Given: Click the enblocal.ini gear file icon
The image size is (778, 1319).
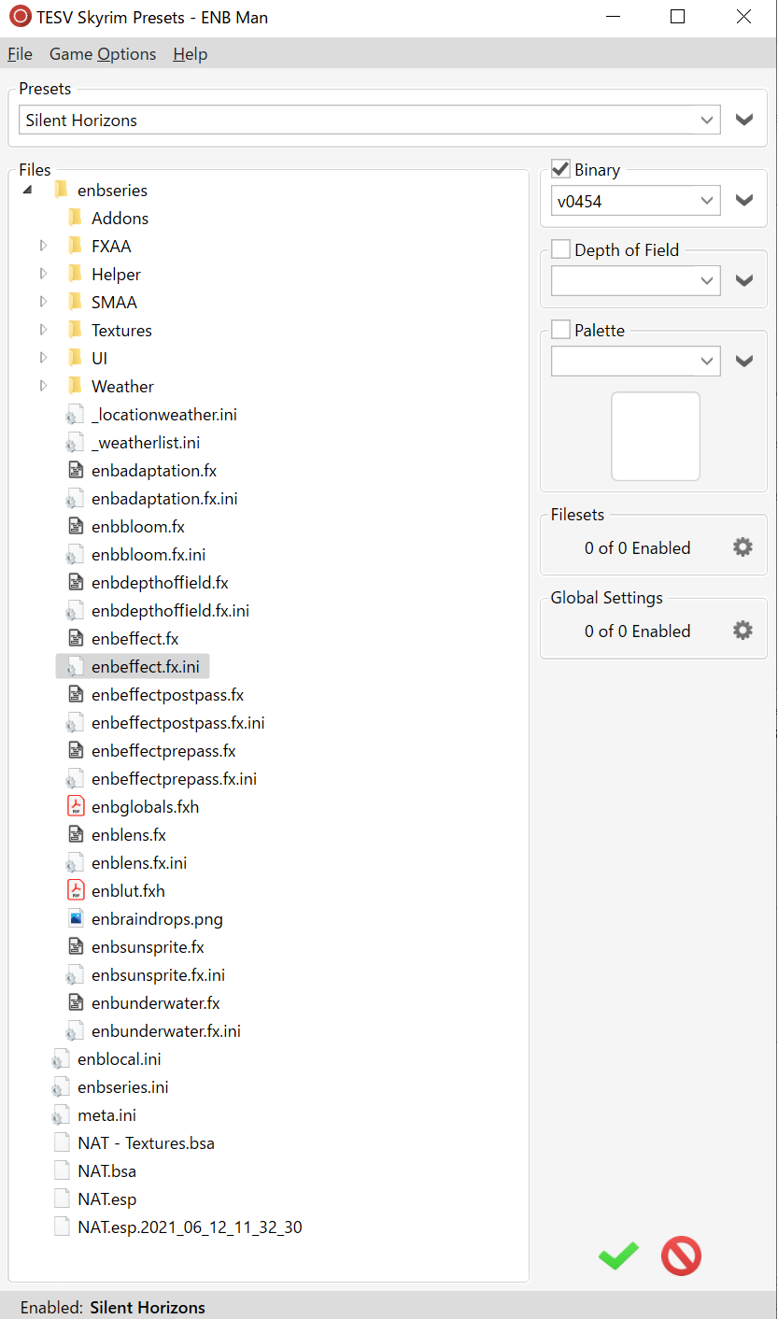Looking at the screenshot, I should pyautogui.click(x=61, y=1058).
